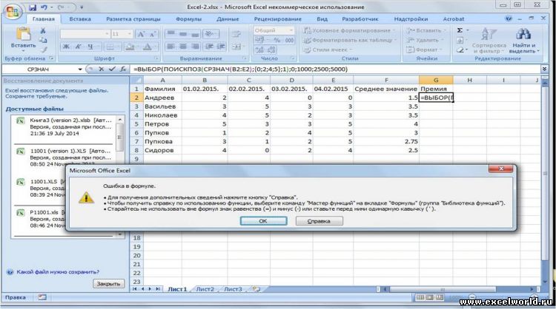The width and height of the screenshot is (556, 309).
Task: Open the Разметка страницы ribbon tab
Action: tap(133, 19)
